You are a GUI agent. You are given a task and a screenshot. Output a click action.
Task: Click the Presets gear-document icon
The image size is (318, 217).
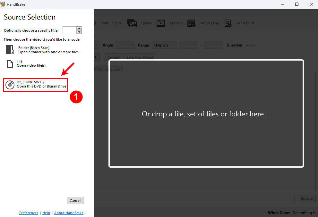[228, 23]
